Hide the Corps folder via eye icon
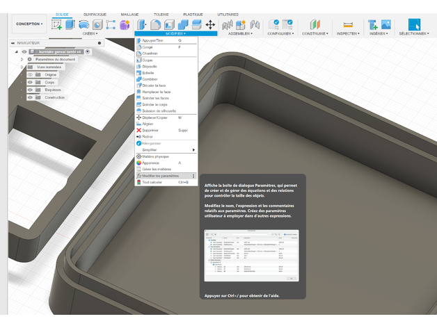The width and height of the screenshot is (437, 328). click(30, 82)
